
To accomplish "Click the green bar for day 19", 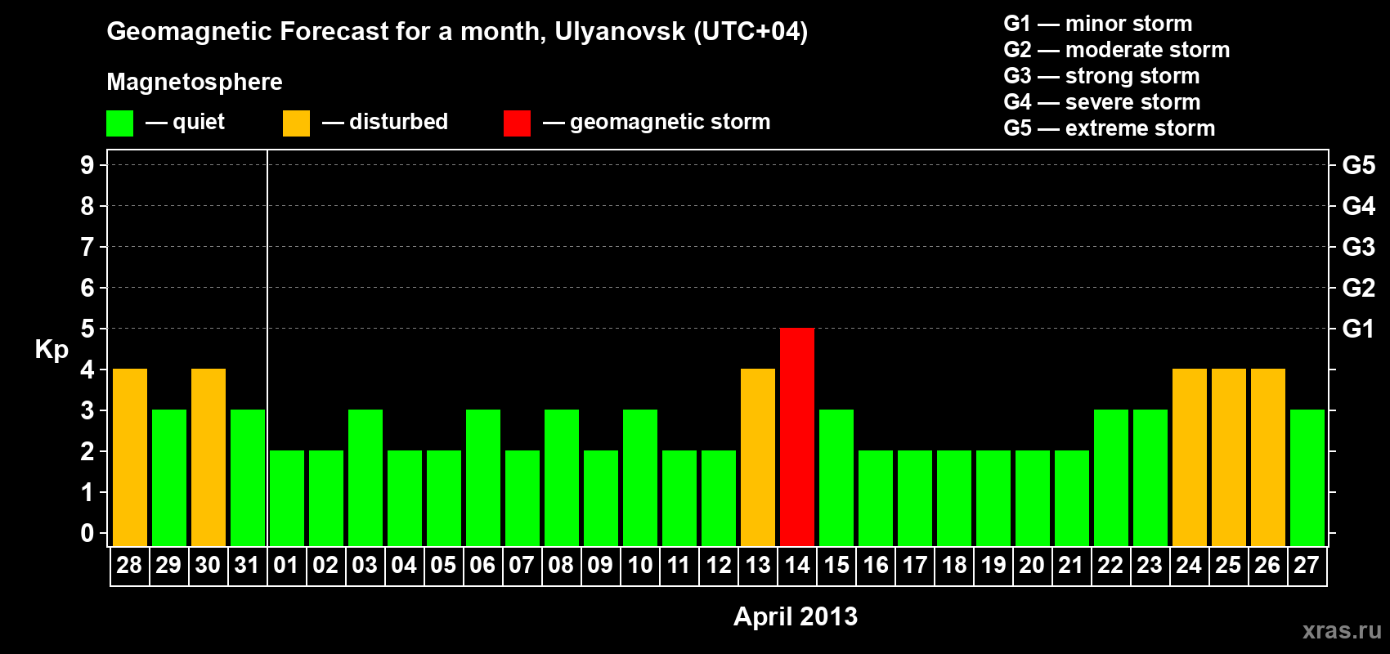I will coord(993,498).
